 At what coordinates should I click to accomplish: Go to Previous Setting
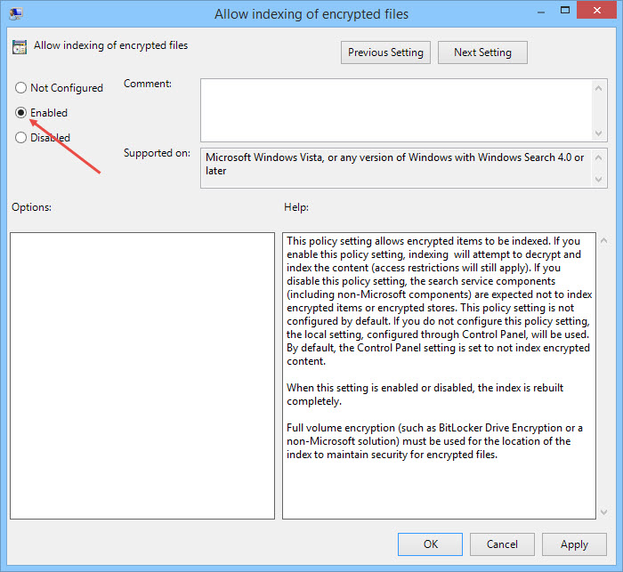tap(385, 52)
